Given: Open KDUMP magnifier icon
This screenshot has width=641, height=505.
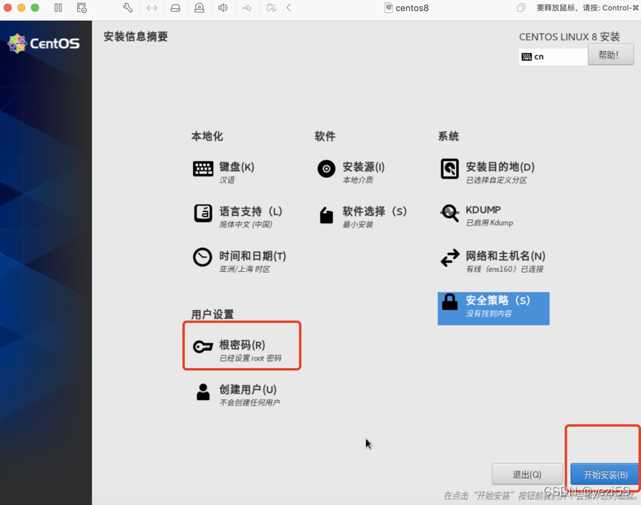Looking at the screenshot, I should (449, 213).
